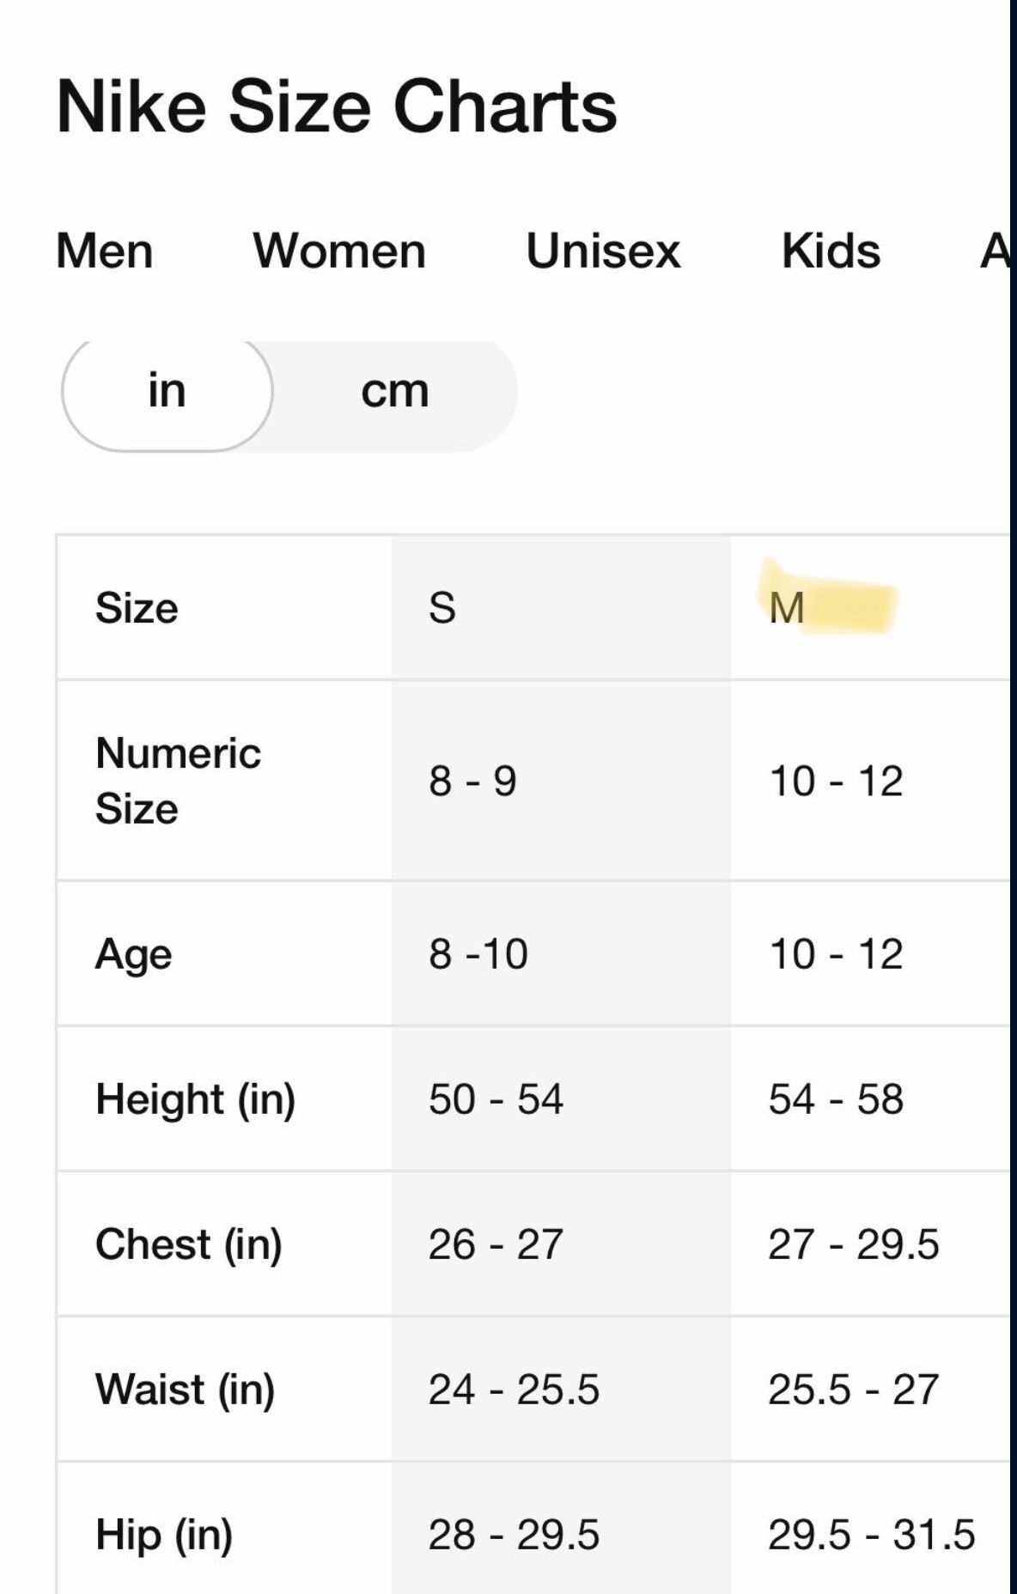Click the 10 - 12 numeric size cell
1017x1594 pixels.
(x=836, y=782)
